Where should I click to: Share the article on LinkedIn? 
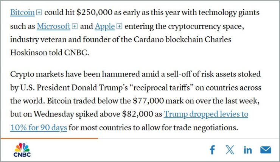pos(248,150)
